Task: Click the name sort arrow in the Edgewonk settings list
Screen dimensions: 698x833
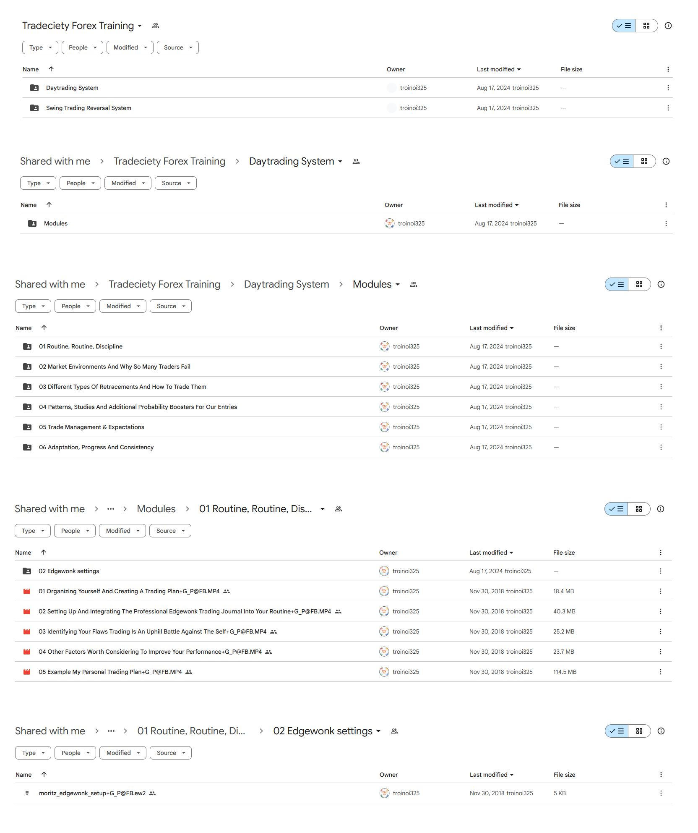Action: 44,774
